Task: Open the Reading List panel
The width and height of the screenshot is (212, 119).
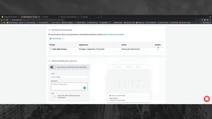Action: (207, 23)
